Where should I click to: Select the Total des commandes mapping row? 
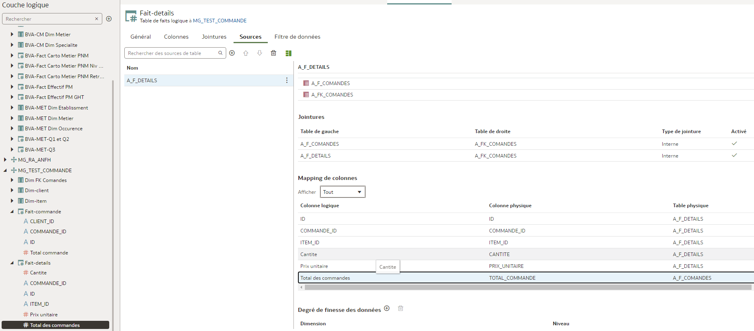(x=526, y=278)
